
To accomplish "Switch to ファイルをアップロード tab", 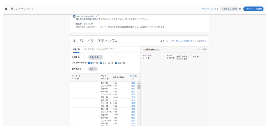I will tap(107, 49).
